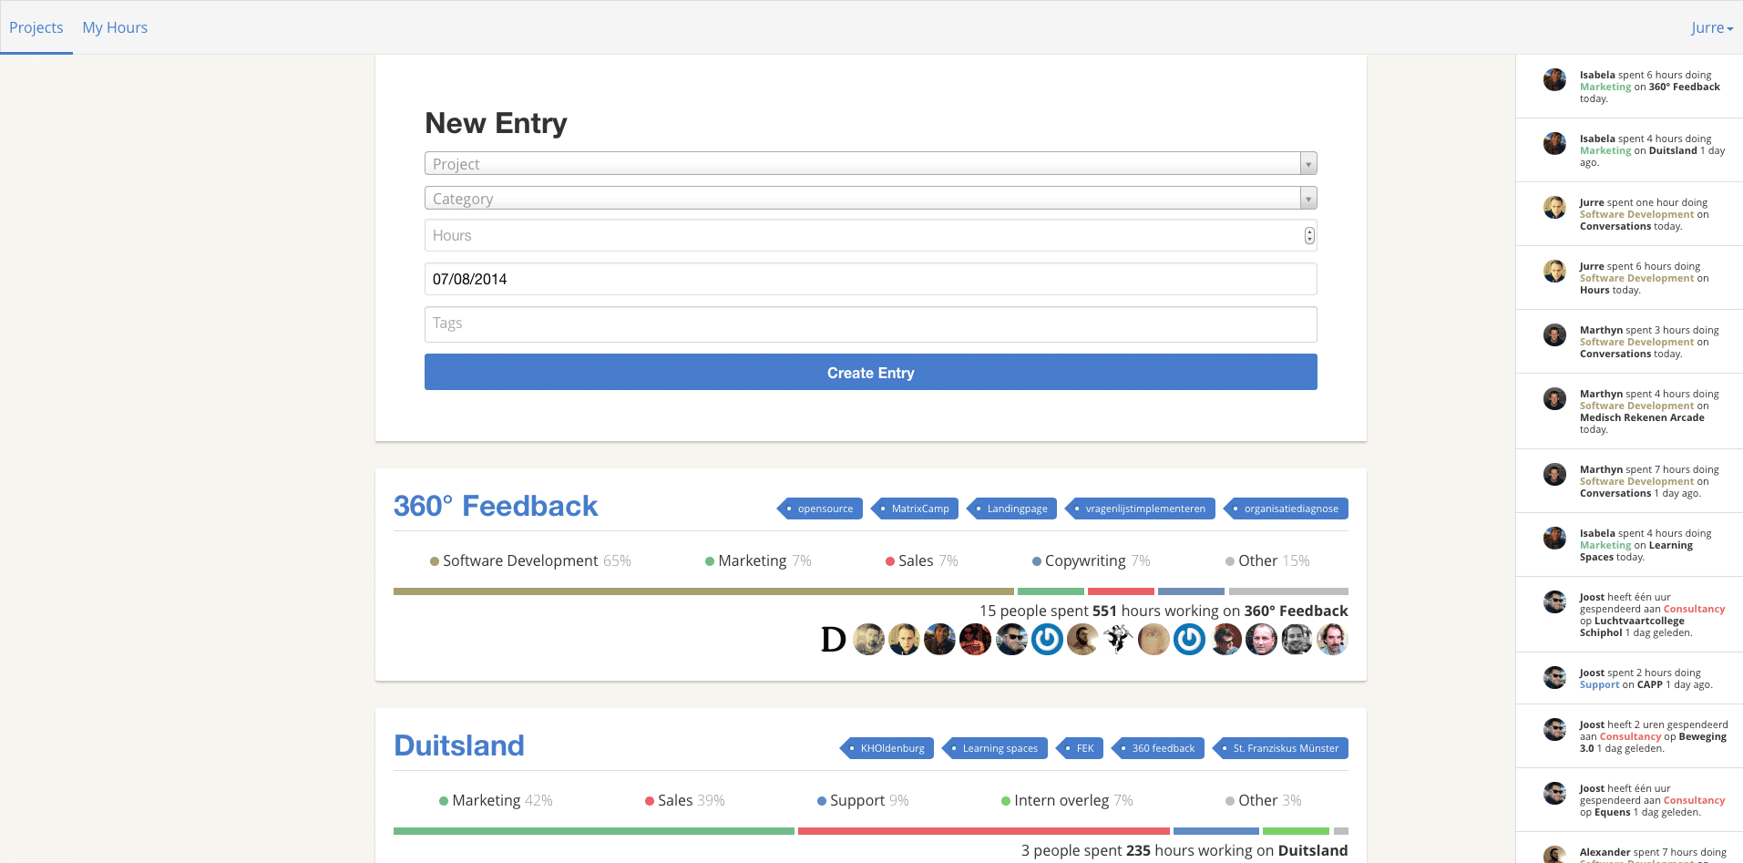The width and height of the screenshot is (1743, 863).
Task: Click the blue logo avatar among 360° Feedback contributors
Action: click(x=1047, y=639)
